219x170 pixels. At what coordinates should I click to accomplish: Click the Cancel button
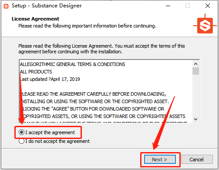197,160
